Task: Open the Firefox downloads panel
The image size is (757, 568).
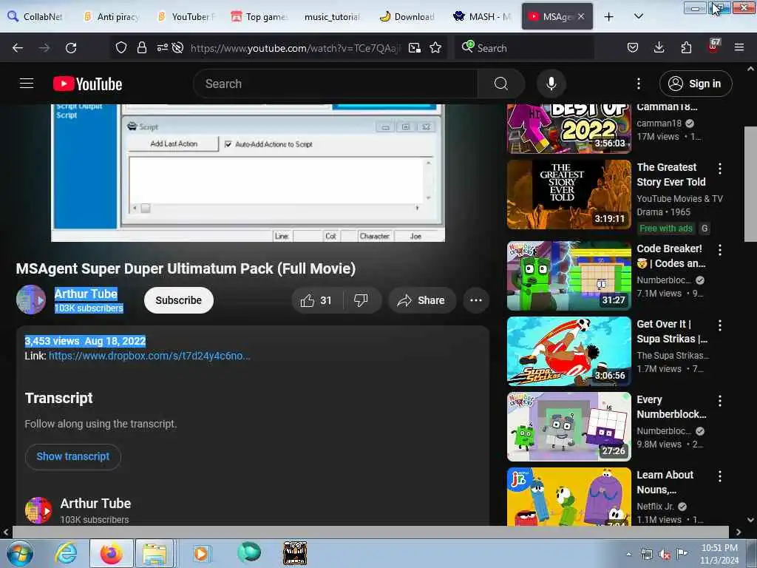Action: [x=659, y=48]
